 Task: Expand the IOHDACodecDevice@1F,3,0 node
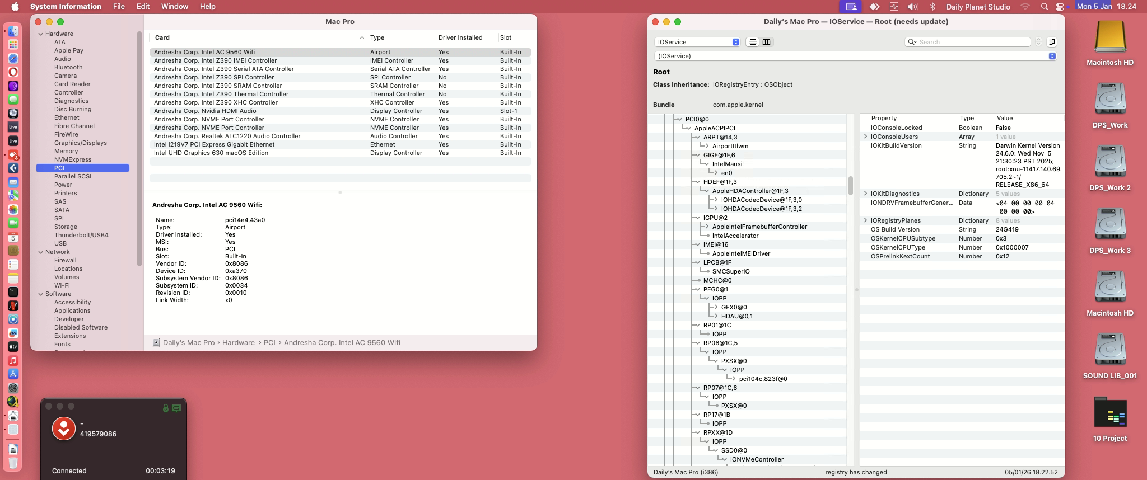tap(715, 200)
